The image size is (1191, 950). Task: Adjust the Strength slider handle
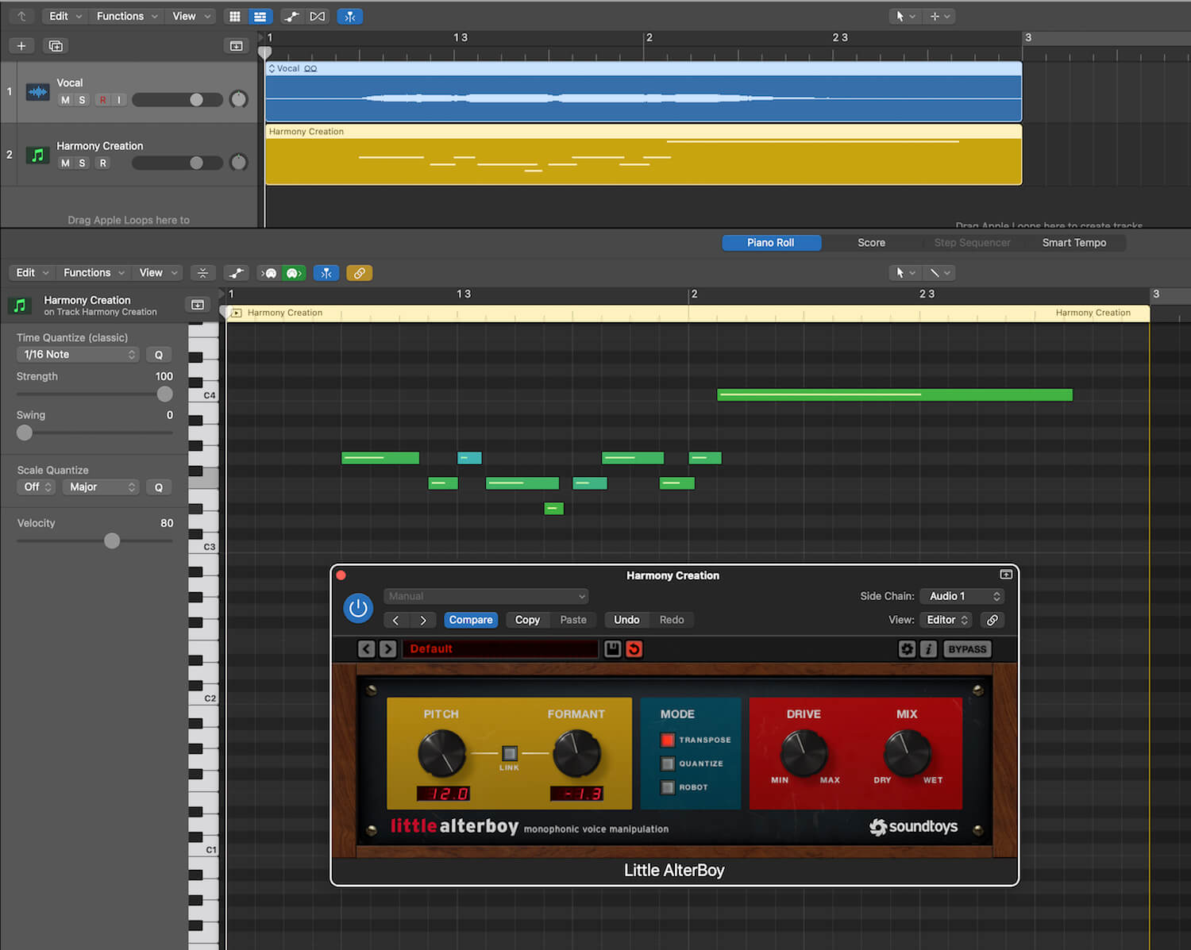165,394
